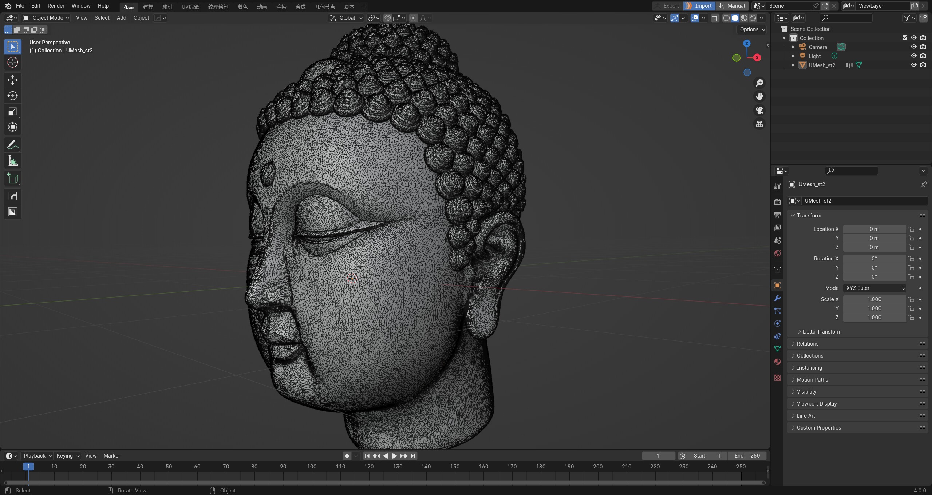Click the pan view hand icon
This screenshot has width=932, height=495.
tap(759, 96)
